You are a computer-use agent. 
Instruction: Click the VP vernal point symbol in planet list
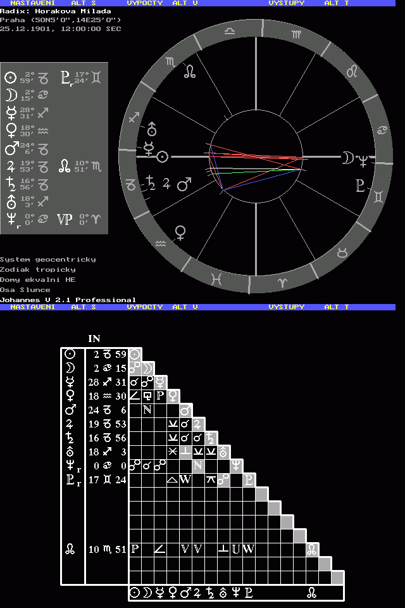coord(65,219)
